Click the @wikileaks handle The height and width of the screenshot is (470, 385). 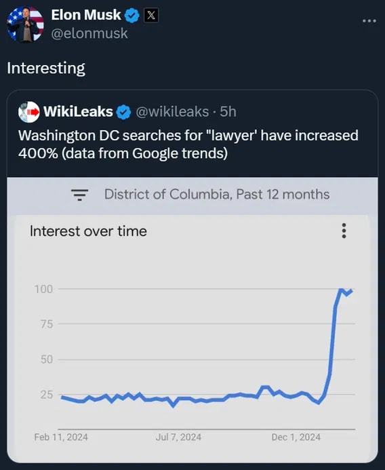(172, 112)
